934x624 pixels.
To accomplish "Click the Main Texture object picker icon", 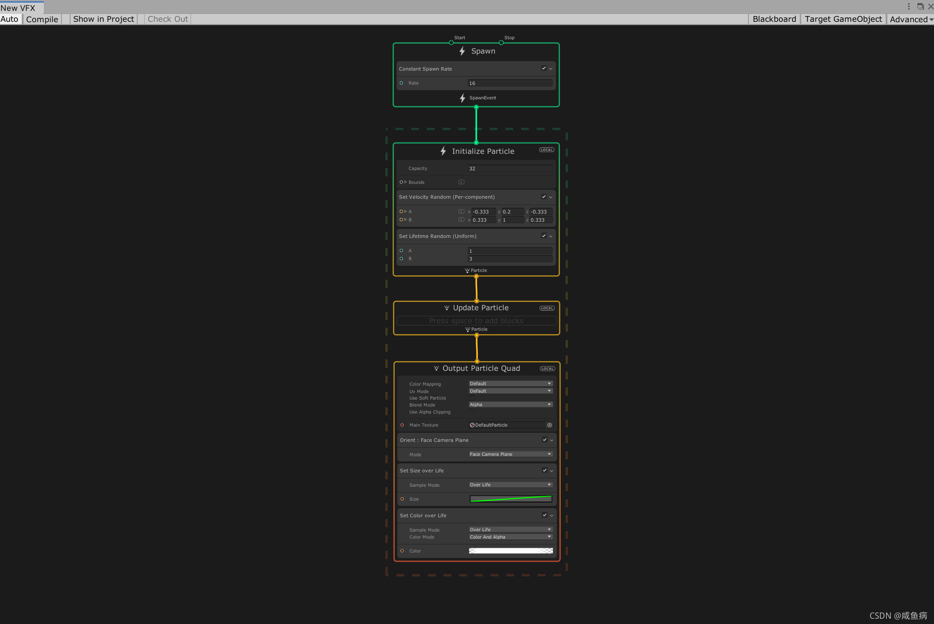I will (549, 425).
